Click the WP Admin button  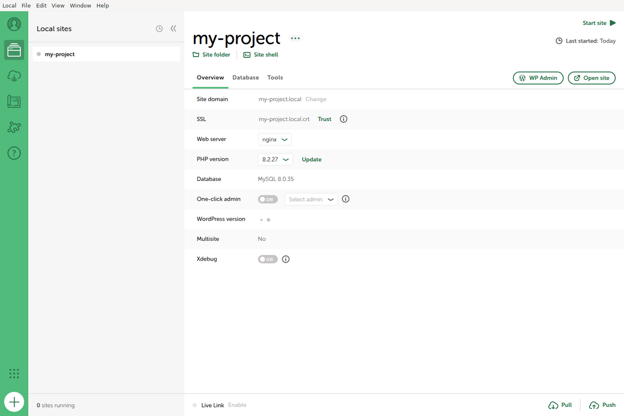(x=538, y=78)
